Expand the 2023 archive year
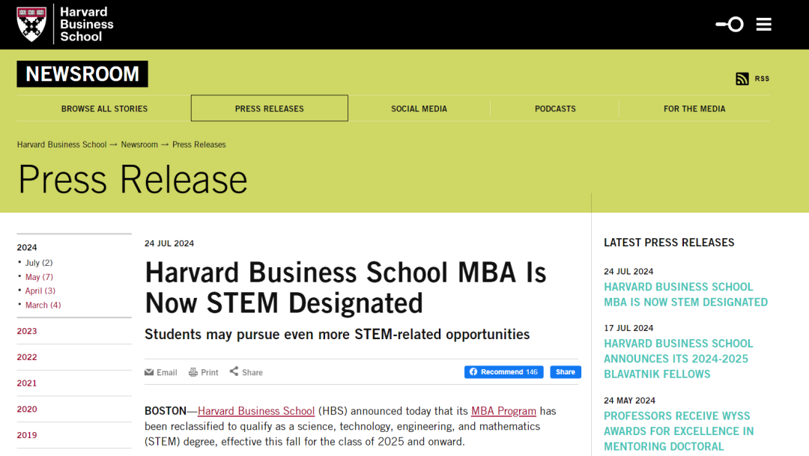The width and height of the screenshot is (809, 456). click(27, 331)
